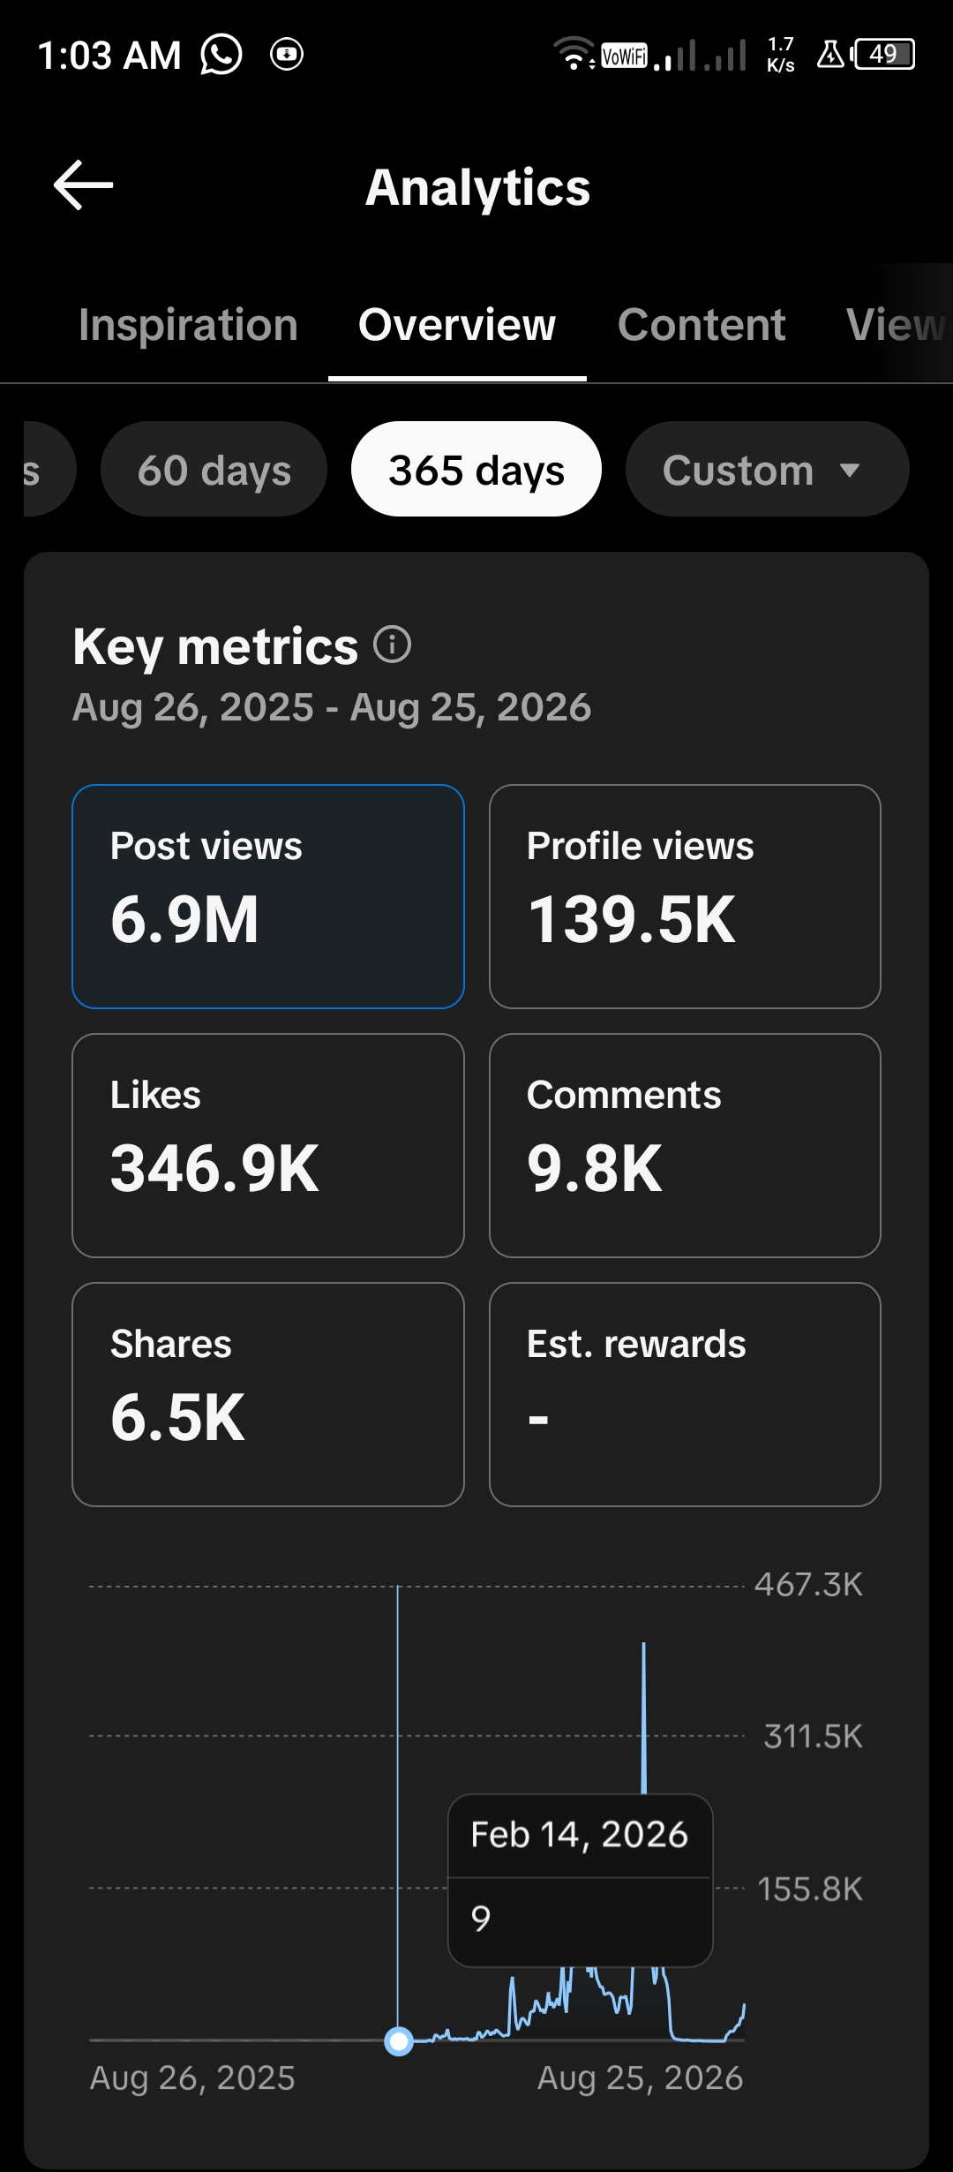Tap the screen recorder status icon
This screenshot has height=2172, width=953.
click(x=287, y=55)
